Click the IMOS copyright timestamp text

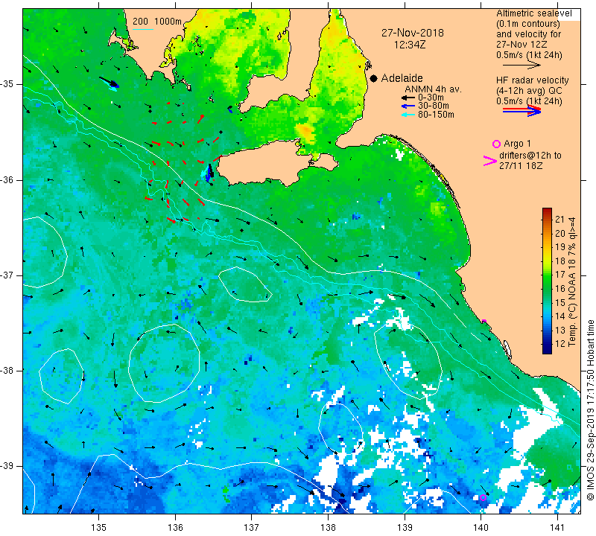[590, 410]
